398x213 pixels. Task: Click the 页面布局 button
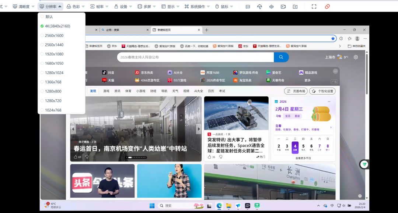(296, 91)
